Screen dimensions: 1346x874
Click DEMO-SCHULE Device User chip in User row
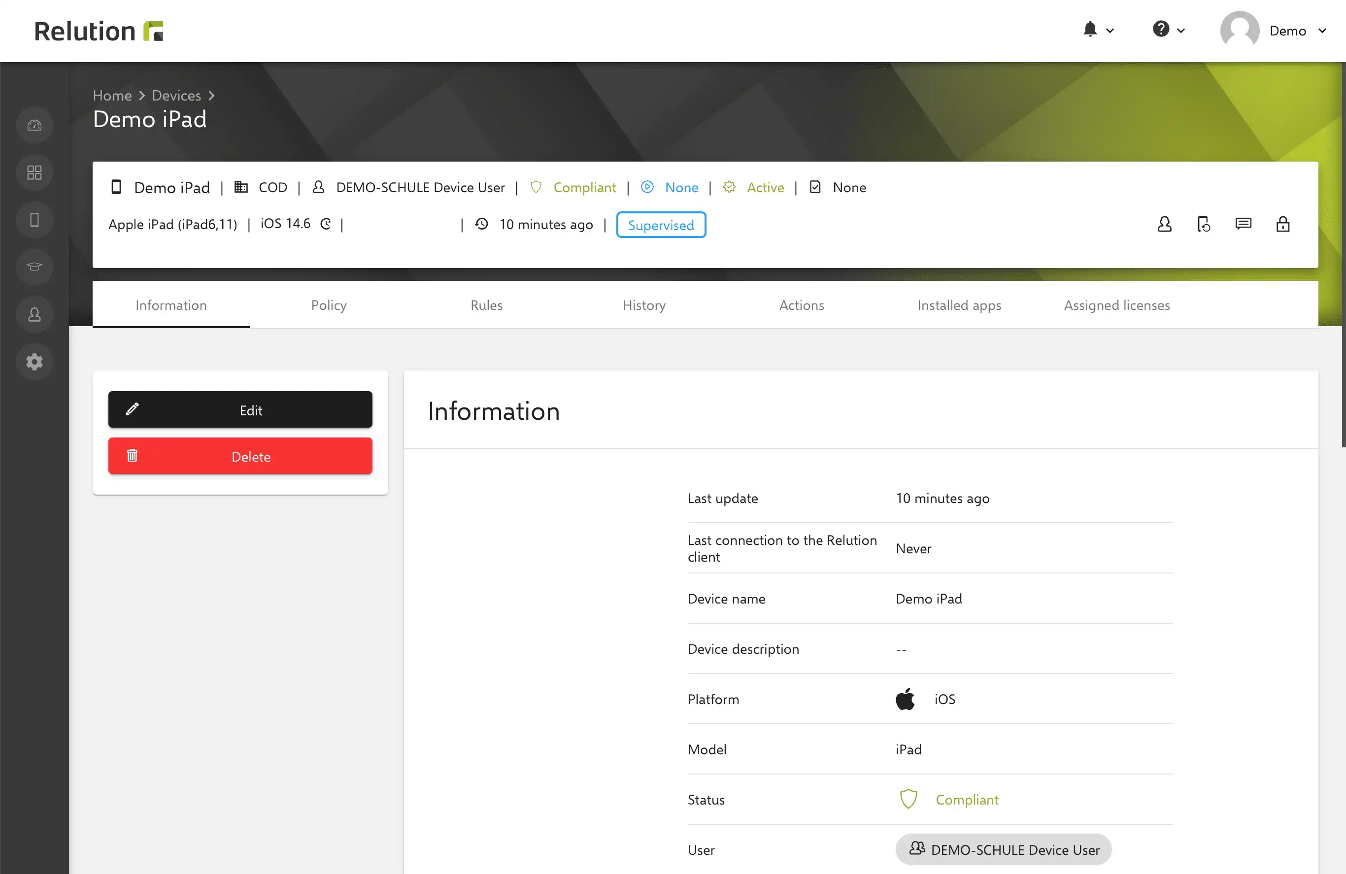(x=1003, y=849)
